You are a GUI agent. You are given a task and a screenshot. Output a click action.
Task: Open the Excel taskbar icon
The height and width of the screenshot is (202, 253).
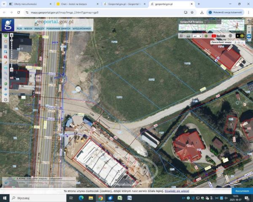[120, 198]
